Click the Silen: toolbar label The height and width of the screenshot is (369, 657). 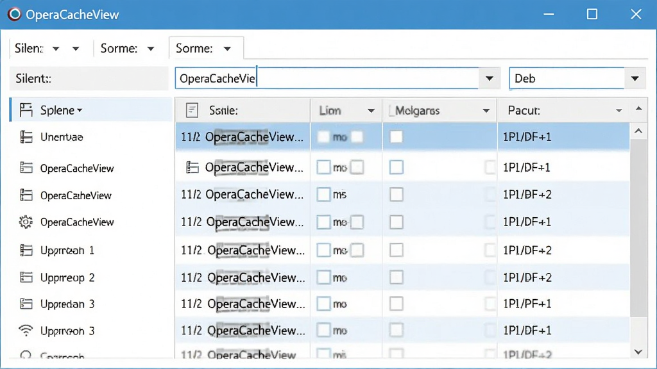29,49
